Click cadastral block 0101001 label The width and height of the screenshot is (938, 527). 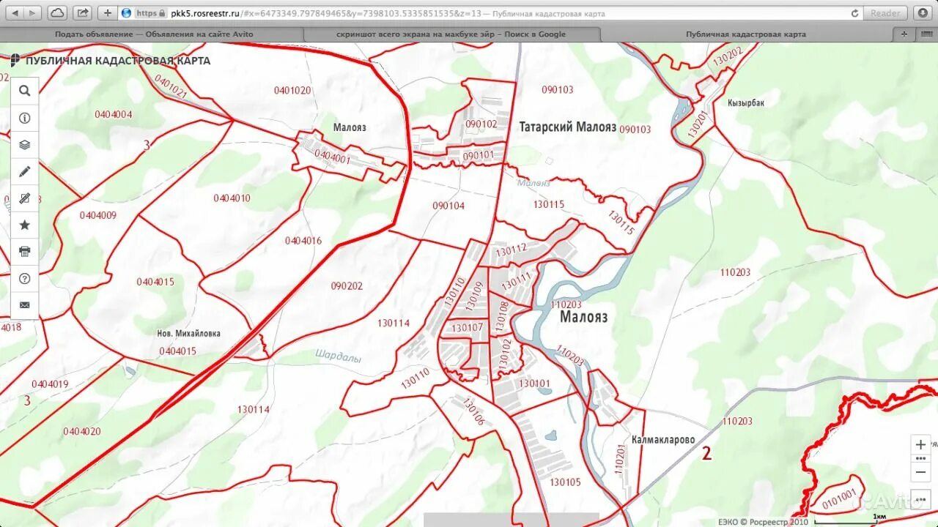(840, 500)
